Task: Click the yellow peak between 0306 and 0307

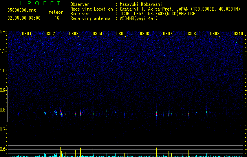Action: pos(157,152)
